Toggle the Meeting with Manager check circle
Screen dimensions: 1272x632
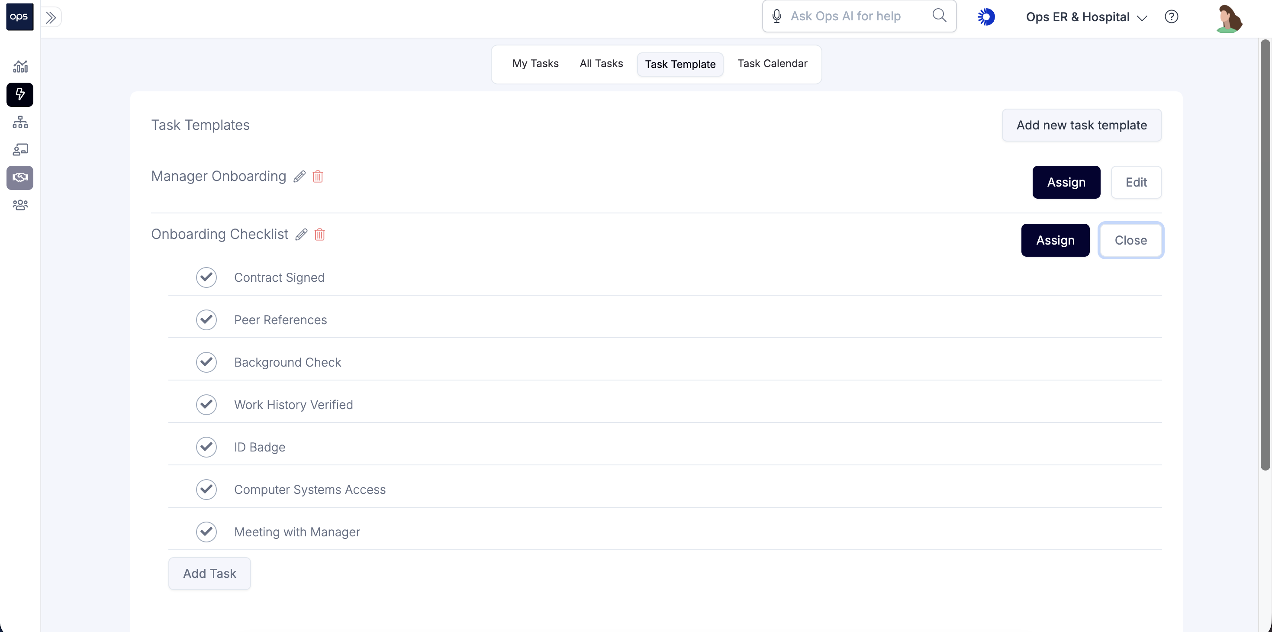coord(206,532)
